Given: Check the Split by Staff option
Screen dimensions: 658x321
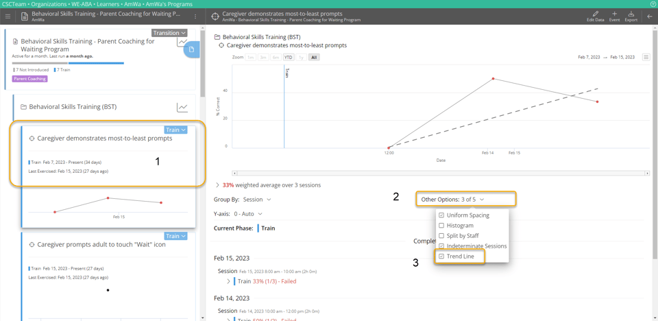Looking at the screenshot, I should pyautogui.click(x=441, y=236).
